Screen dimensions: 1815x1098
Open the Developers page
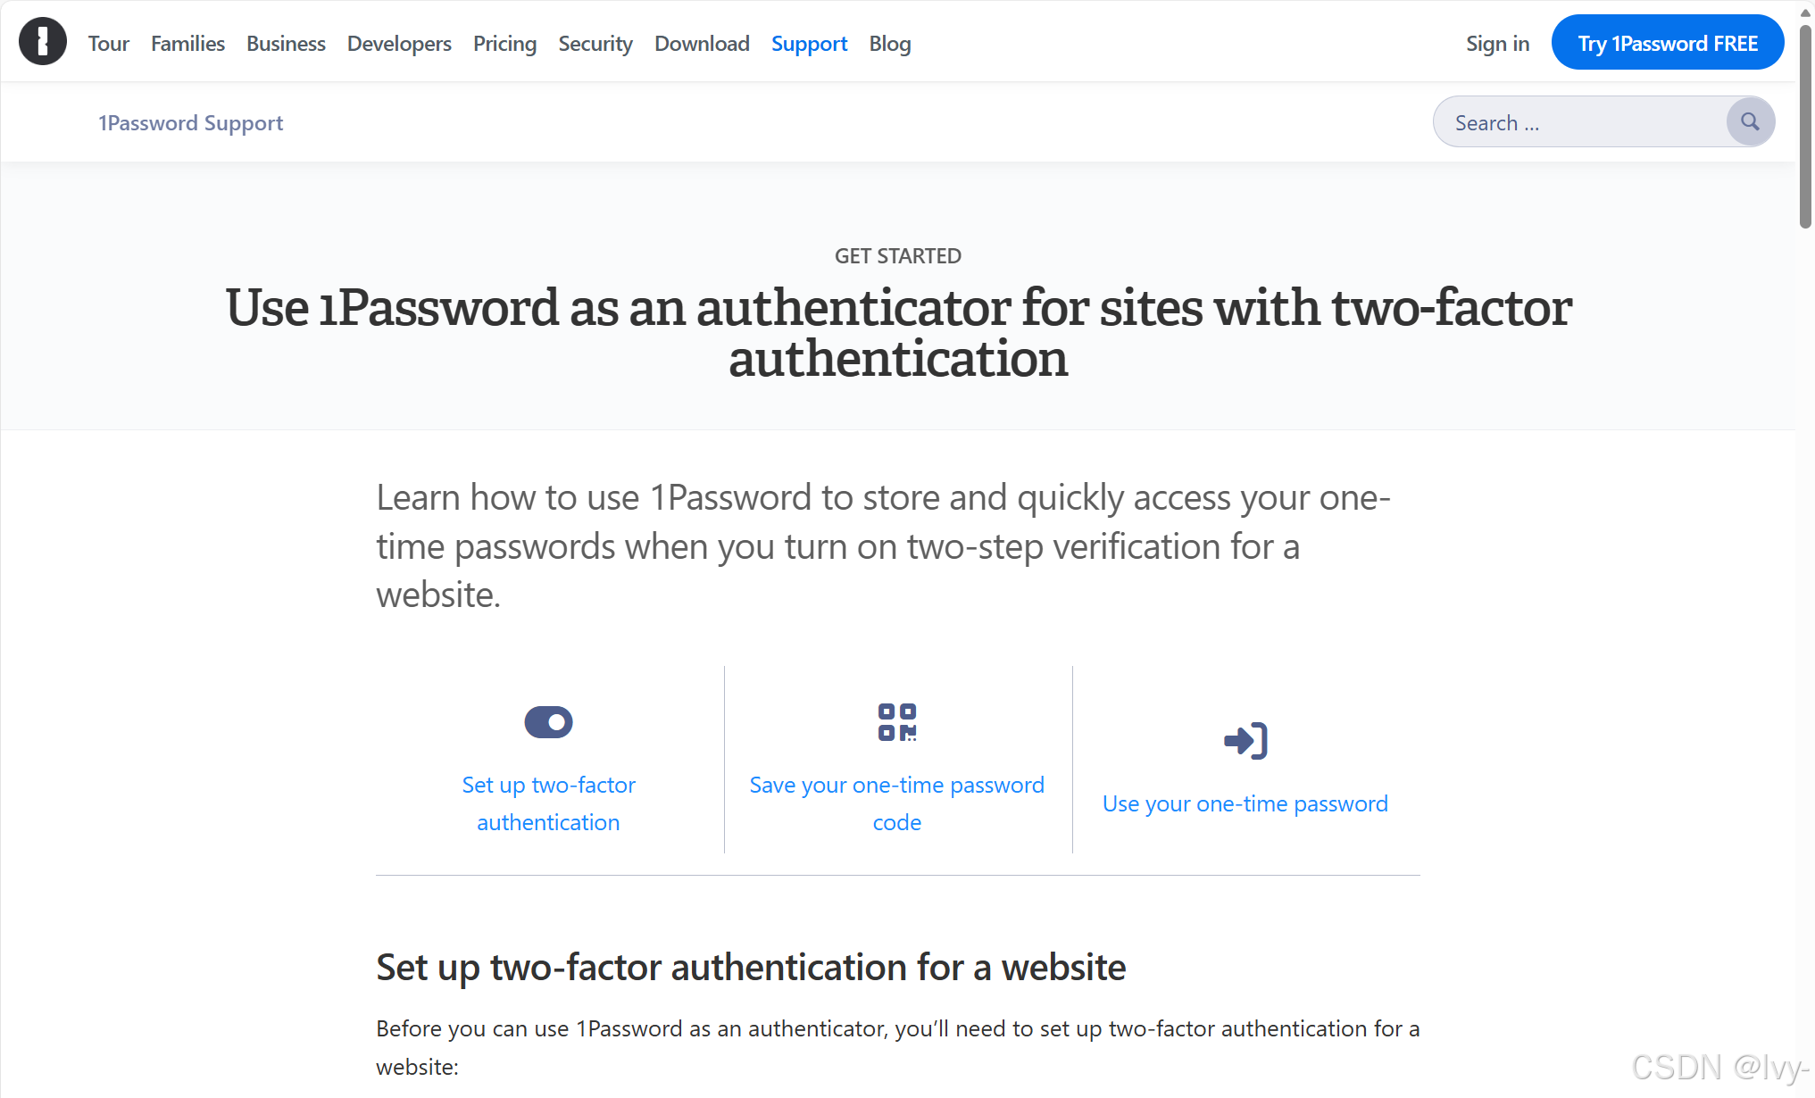398,43
